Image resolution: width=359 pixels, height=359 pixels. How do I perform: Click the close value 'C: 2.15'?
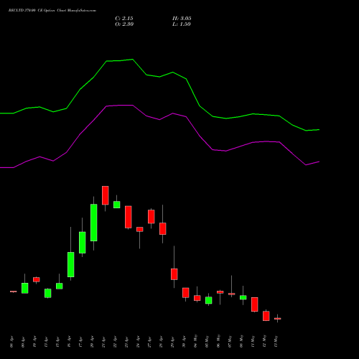click(124, 19)
